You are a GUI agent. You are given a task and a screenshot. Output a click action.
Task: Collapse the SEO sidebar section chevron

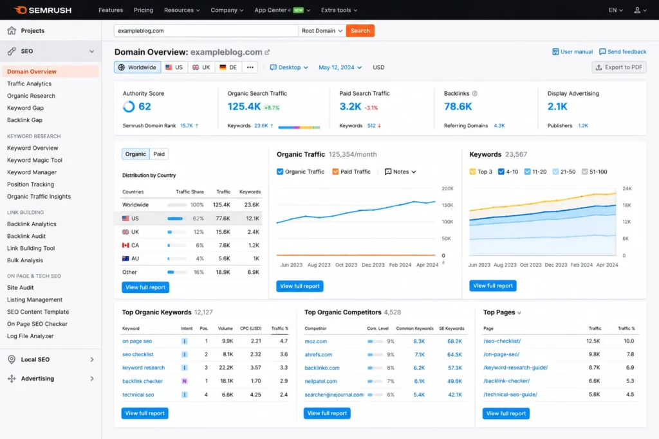91,51
